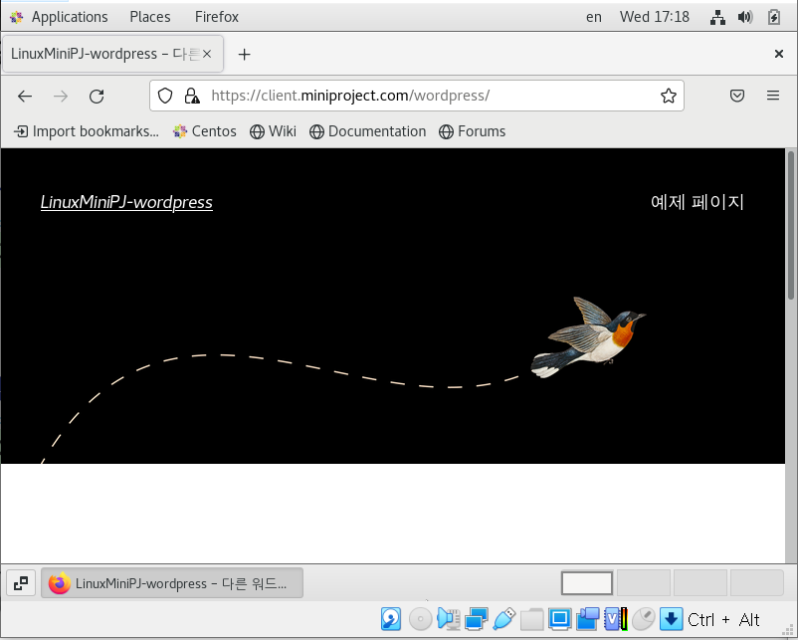Open VirtualBox audio settings icon
The width and height of the screenshot is (798, 640).
coord(449,619)
